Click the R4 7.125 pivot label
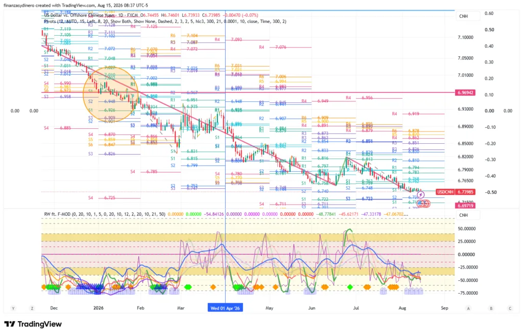Viewport: 523px width, 335px height. (x=144, y=27)
